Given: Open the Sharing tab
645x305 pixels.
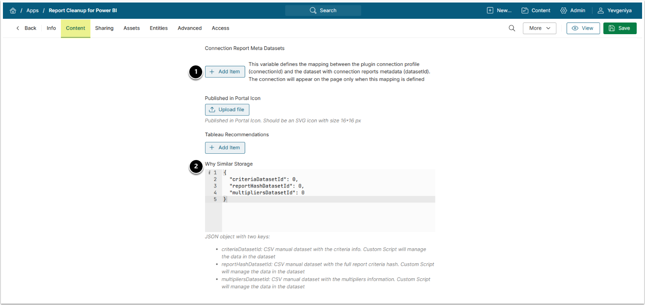Looking at the screenshot, I should 104,28.
